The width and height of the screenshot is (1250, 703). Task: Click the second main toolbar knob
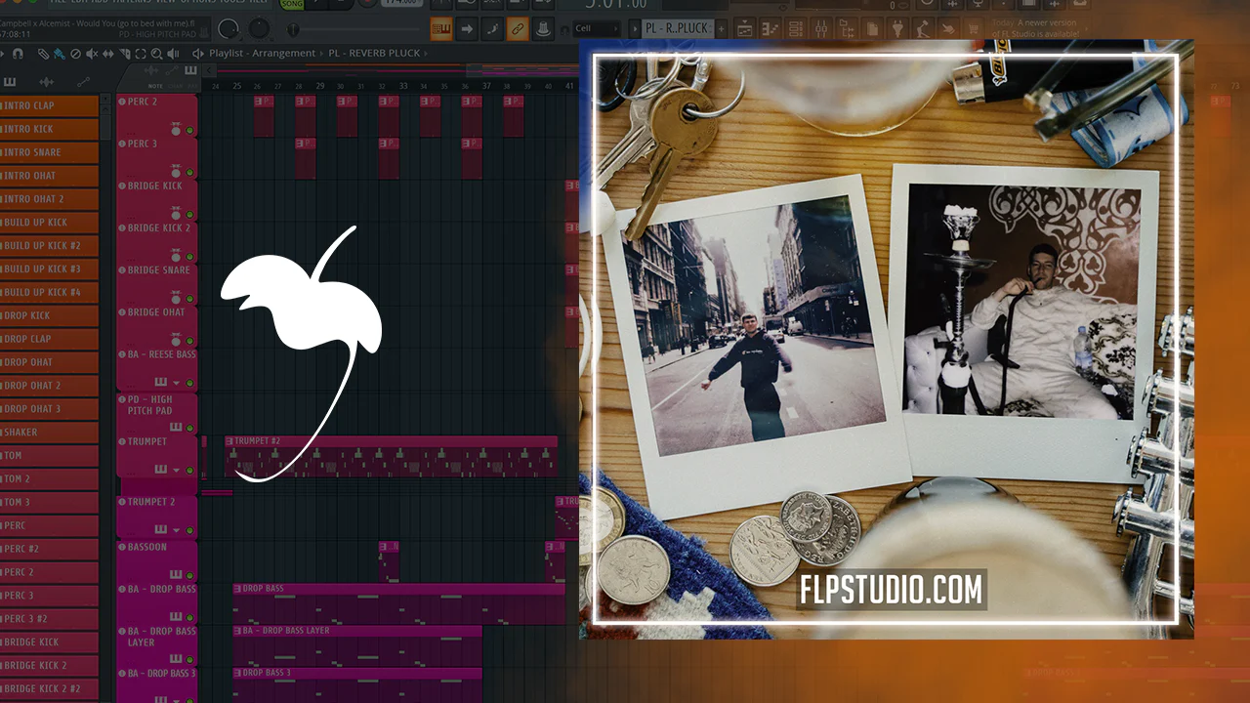[x=258, y=29]
